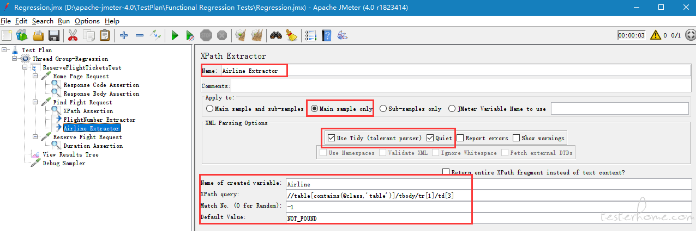The image size is (696, 231).
Task: Click the JMeter Variable Name text field
Action: [x=620, y=109]
